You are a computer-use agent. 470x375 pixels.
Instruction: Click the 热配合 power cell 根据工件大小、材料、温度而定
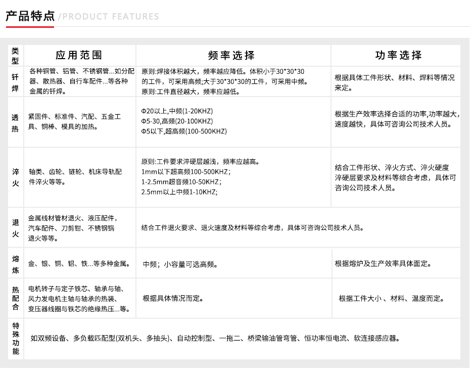391,298
